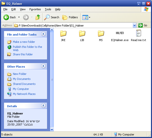Select the MS folder
152x138 pixels.
[101, 34]
